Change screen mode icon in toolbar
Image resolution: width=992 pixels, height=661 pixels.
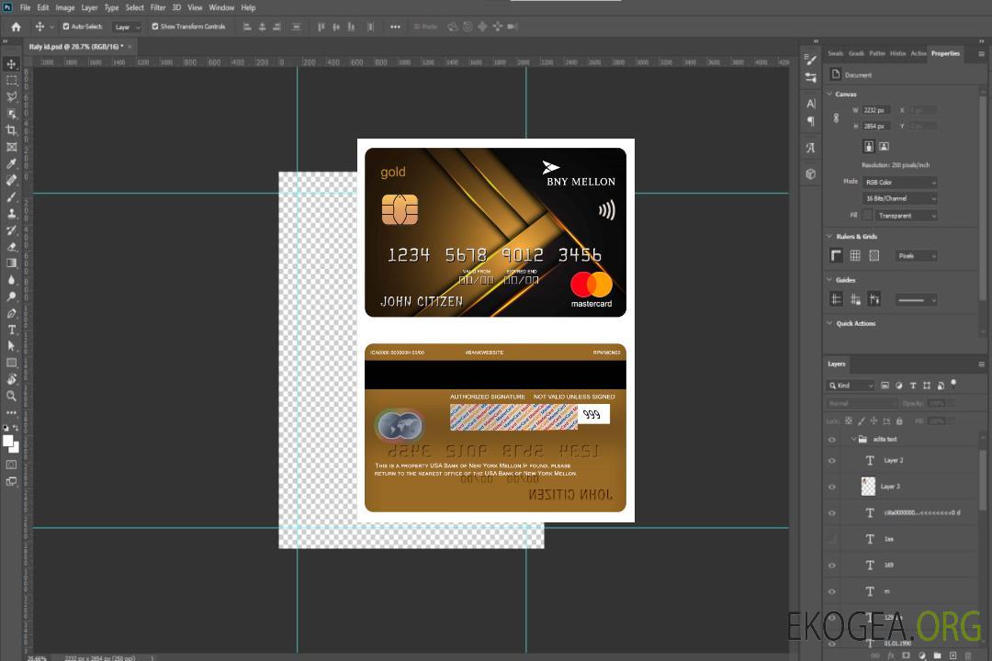click(x=11, y=481)
